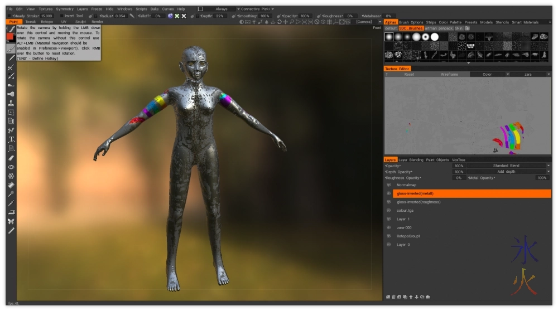Select the eraser tool in left toolbar
The height and width of the screenshot is (311, 558).
[x=11, y=158]
